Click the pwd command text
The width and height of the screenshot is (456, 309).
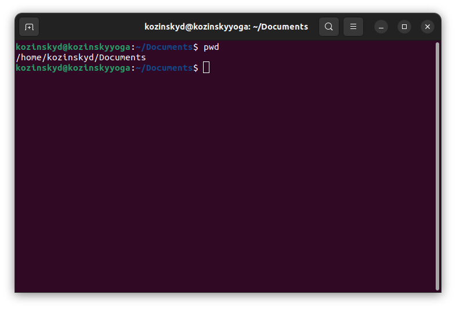click(211, 47)
